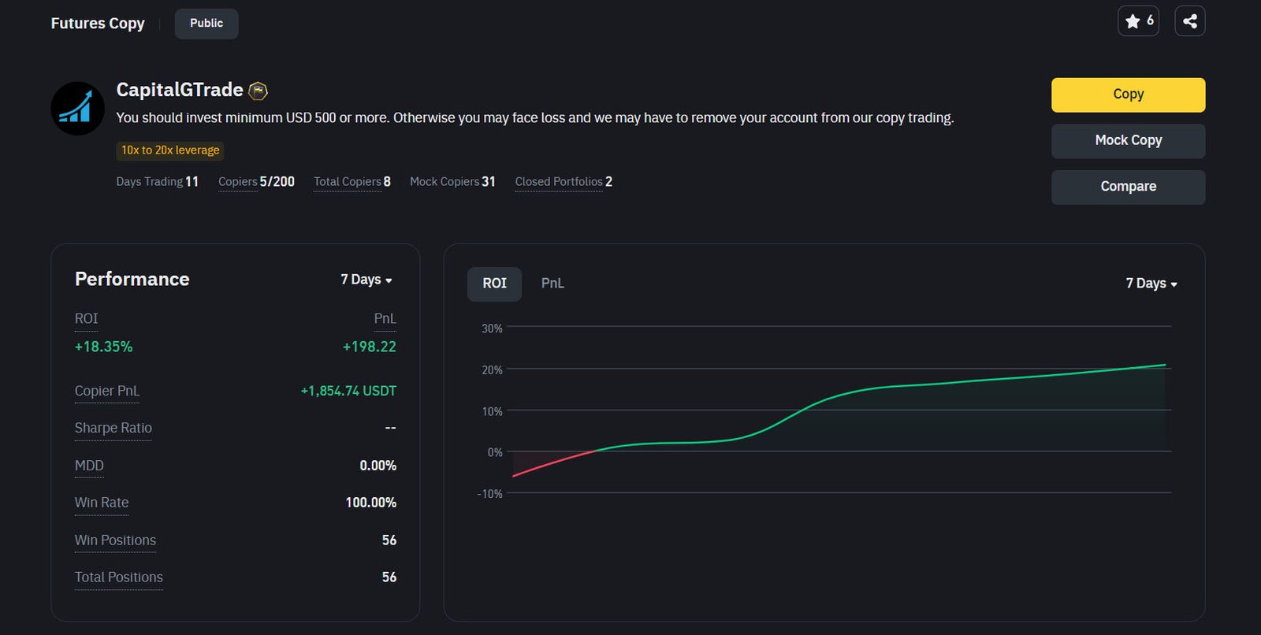Screen dimensions: 1261x635
Task: Click the share icon button
Action: [1189, 21]
